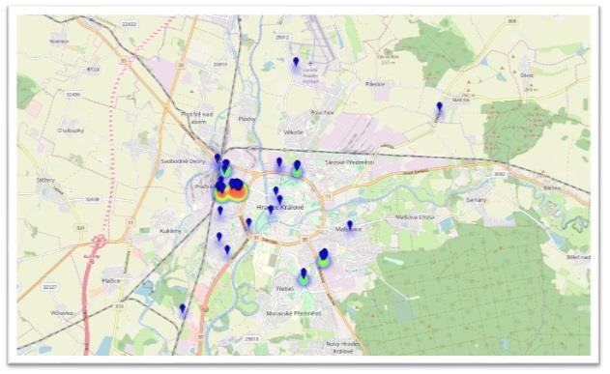This screenshot has height=374, width=610.
Task: Select the Věkoše district label
Action: pos(293,132)
